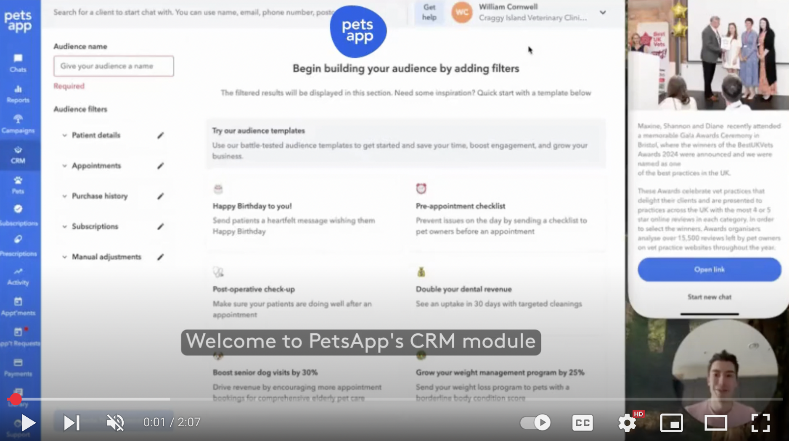Open the William Cornwell account dropdown

coord(603,13)
